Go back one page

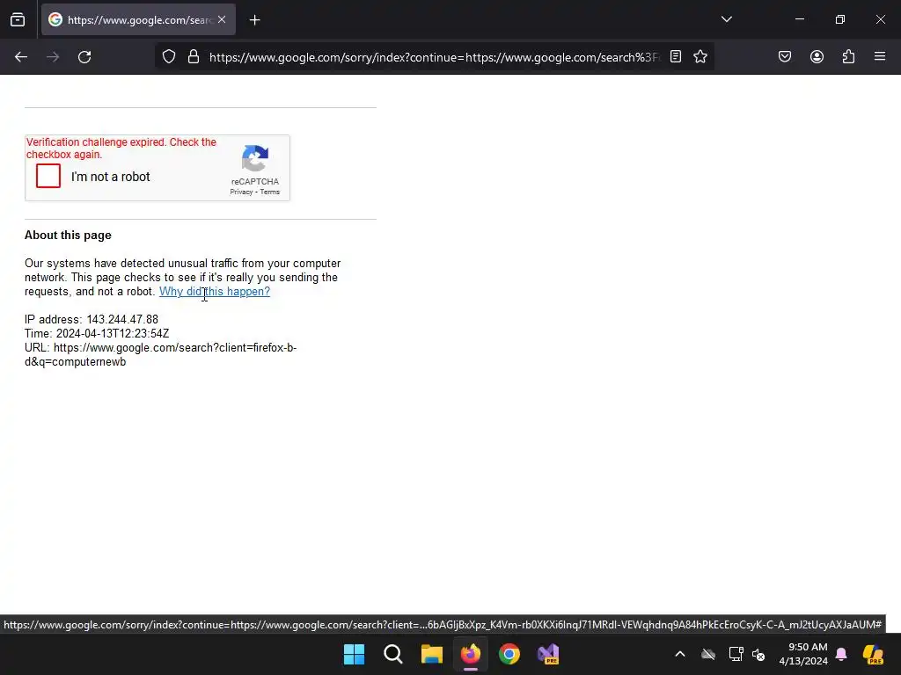(21, 57)
